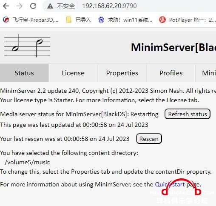Open the partially visible Mini tab
Viewport: 216px width, 206px height.
coord(206,73)
